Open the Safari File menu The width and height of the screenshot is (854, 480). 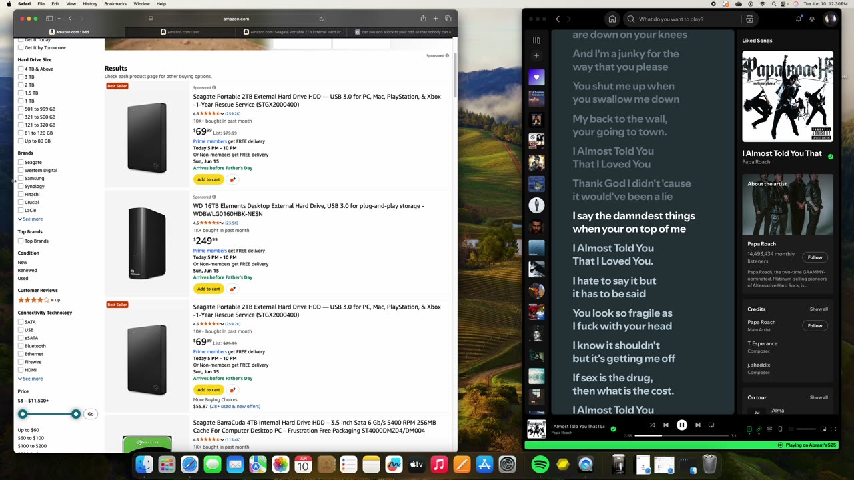(41, 4)
